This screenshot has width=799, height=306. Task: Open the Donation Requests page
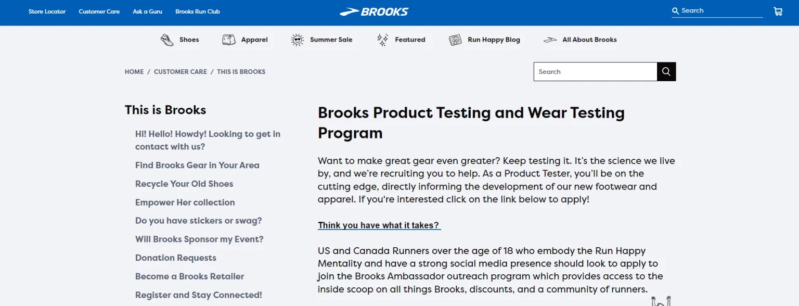(x=175, y=258)
